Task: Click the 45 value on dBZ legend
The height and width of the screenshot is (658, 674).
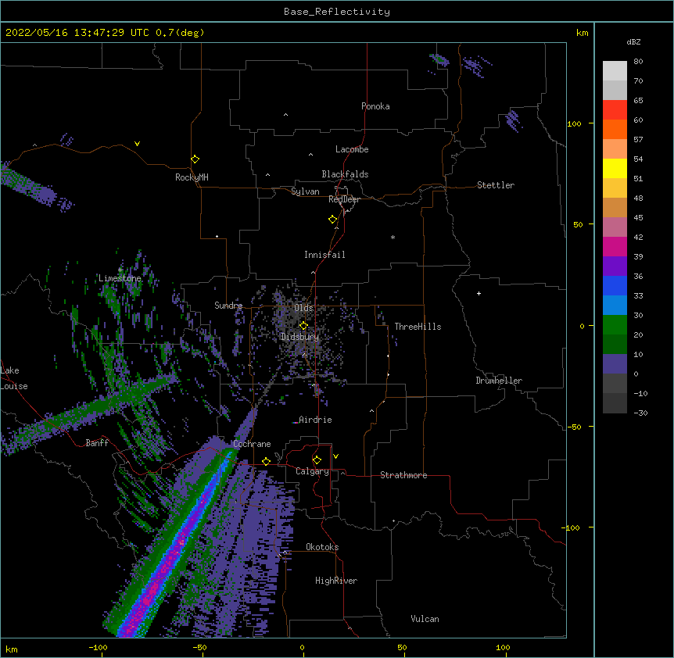Action: tap(638, 218)
